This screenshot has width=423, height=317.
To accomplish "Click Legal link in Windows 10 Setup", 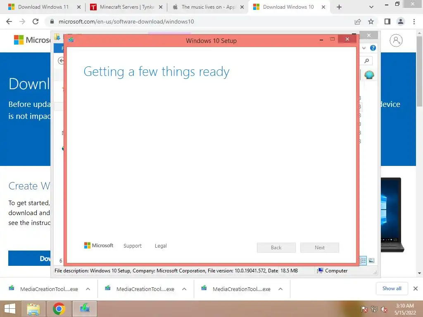I will click(x=161, y=246).
